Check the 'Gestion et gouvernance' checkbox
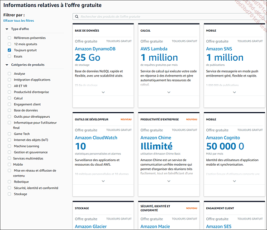Image resolution: width=267 pixels, height=230 pixels. 10,152
